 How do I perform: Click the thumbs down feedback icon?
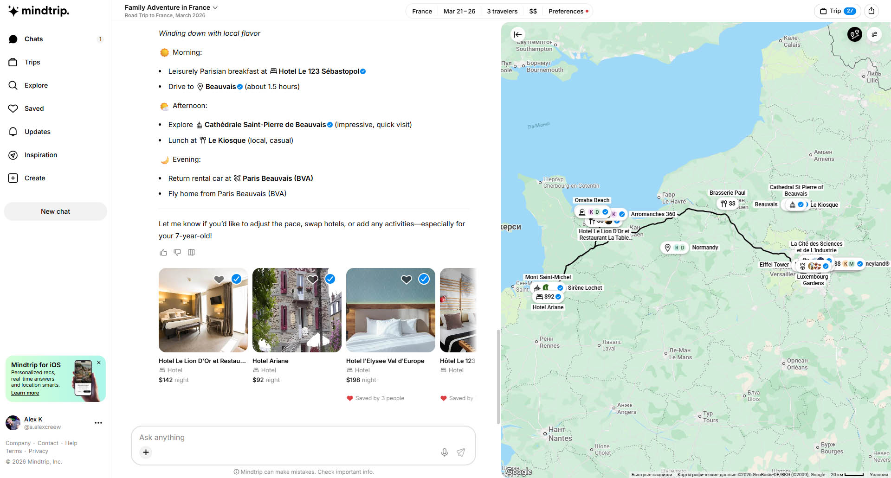pos(177,253)
